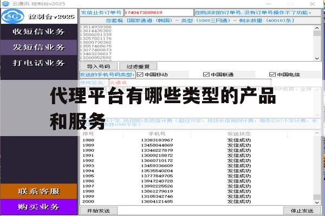Viewport: 325px width, 216px height.
Task: Click the 发送的手机号码类型 label
Action: click(107, 75)
